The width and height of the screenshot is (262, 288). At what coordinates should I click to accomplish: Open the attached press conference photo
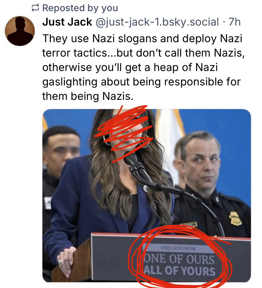(147, 195)
